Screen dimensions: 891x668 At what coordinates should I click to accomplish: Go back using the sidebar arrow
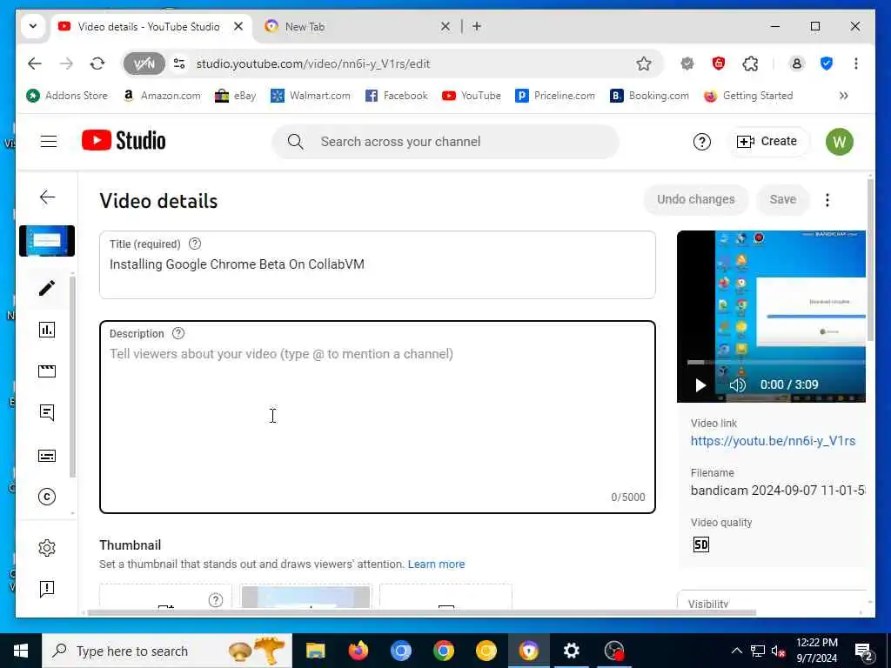pyautogui.click(x=47, y=197)
